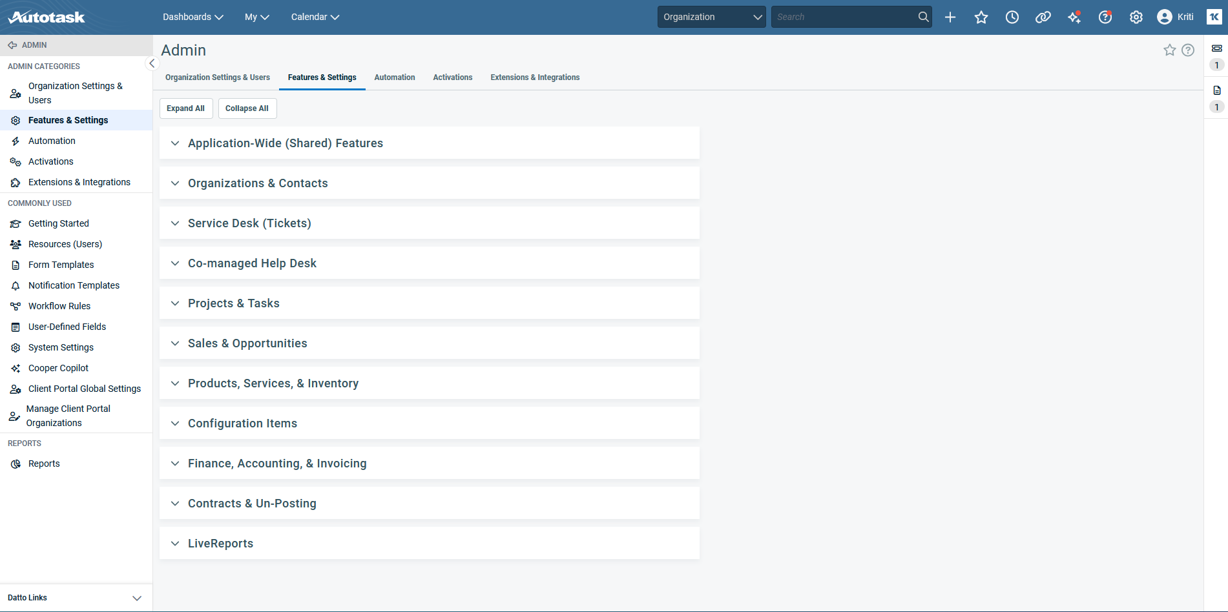Expand Products, Services, & Inventory section
Viewport: 1228px width, 612px height.
click(430, 383)
